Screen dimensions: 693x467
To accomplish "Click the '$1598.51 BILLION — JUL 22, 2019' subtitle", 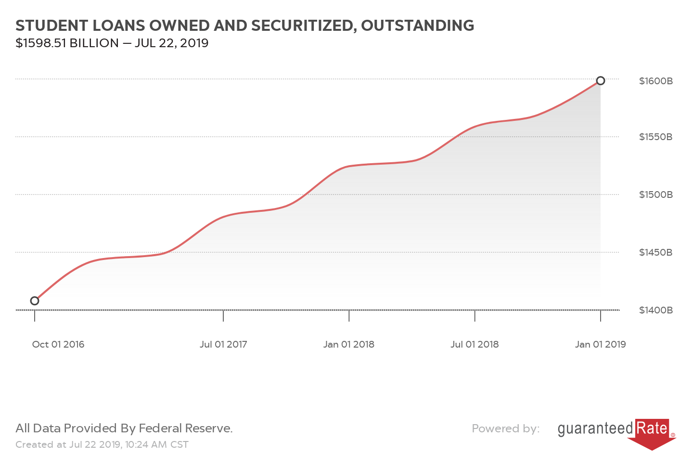I will (x=112, y=43).
